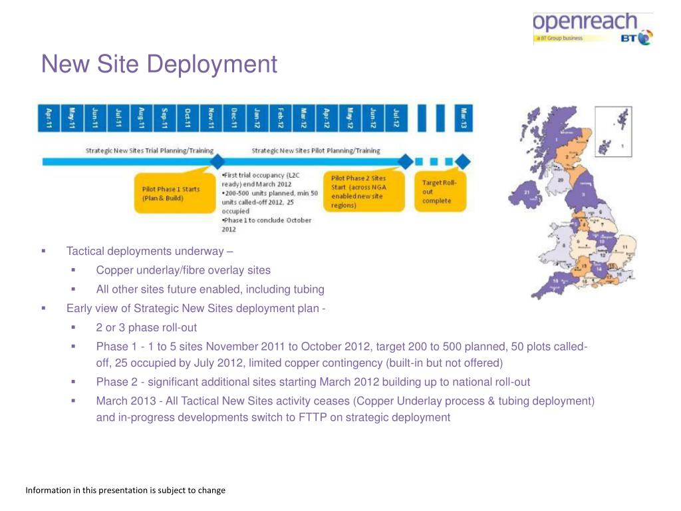Screen dimensions: 681x511
Task: Click "Copper underlay/fibre overlay sites" bullet
Action: tap(184, 270)
